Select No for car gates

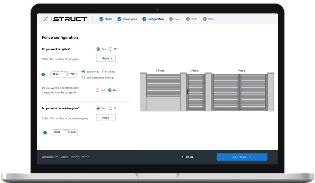tap(110, 49)
